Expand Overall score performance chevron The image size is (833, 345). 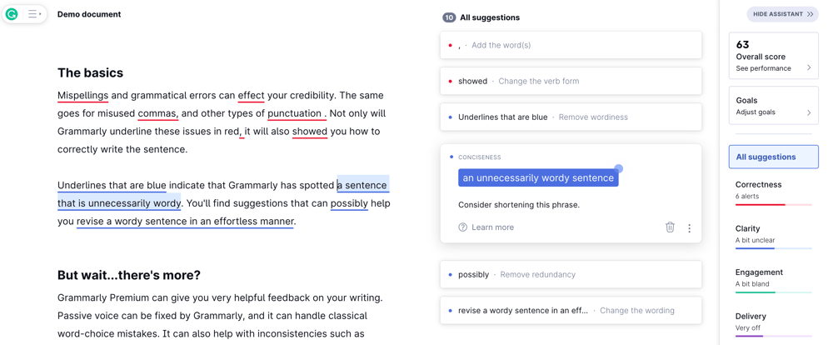point(809,67)
